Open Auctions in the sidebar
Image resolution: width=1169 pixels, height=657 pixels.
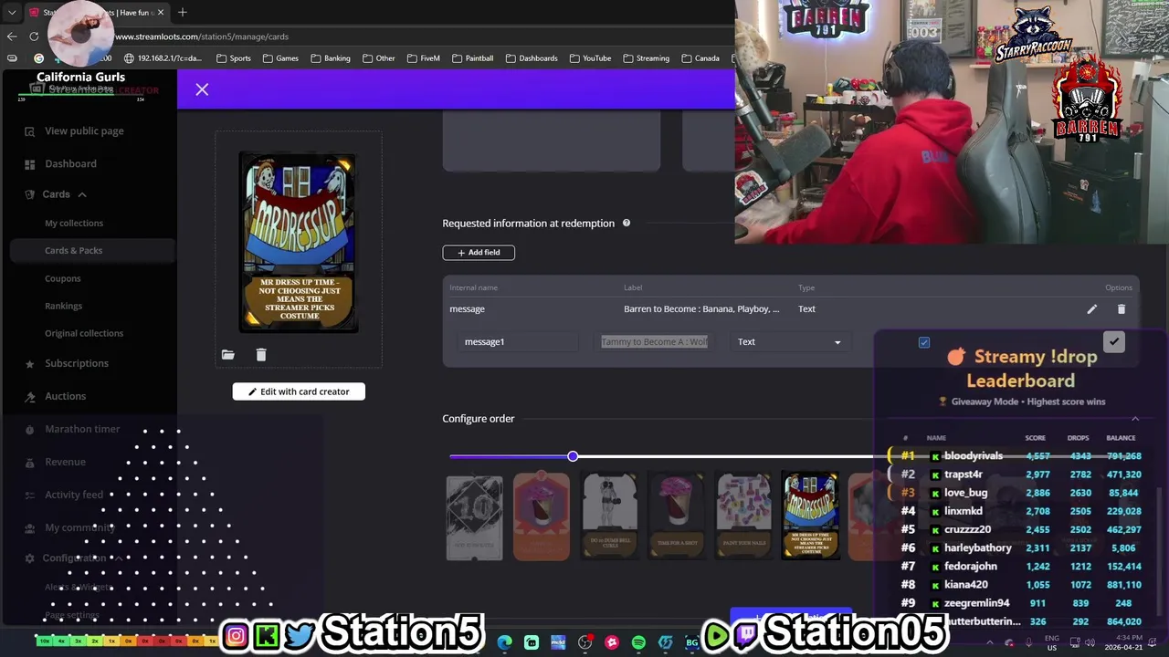click(x=66, y=396)
